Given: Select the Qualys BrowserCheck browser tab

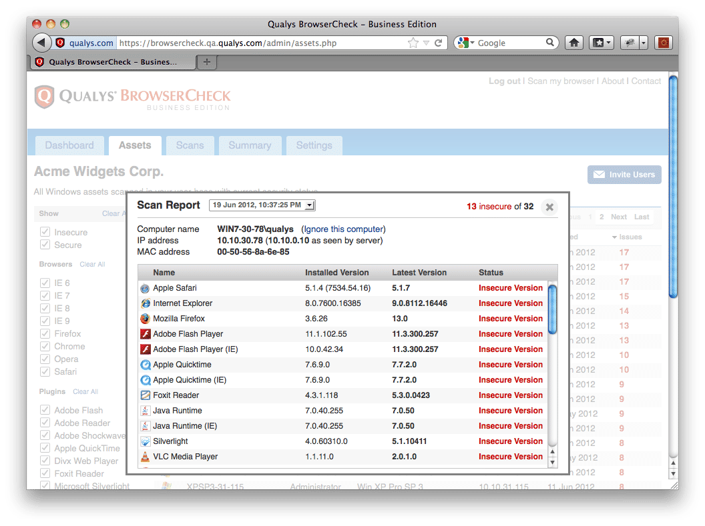Looking at the screenshot, I should [113, 62].
